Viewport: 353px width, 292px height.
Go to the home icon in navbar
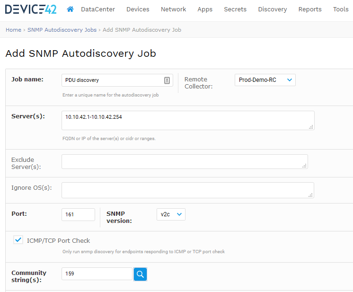pyautogui.click(x=70, y=9)
